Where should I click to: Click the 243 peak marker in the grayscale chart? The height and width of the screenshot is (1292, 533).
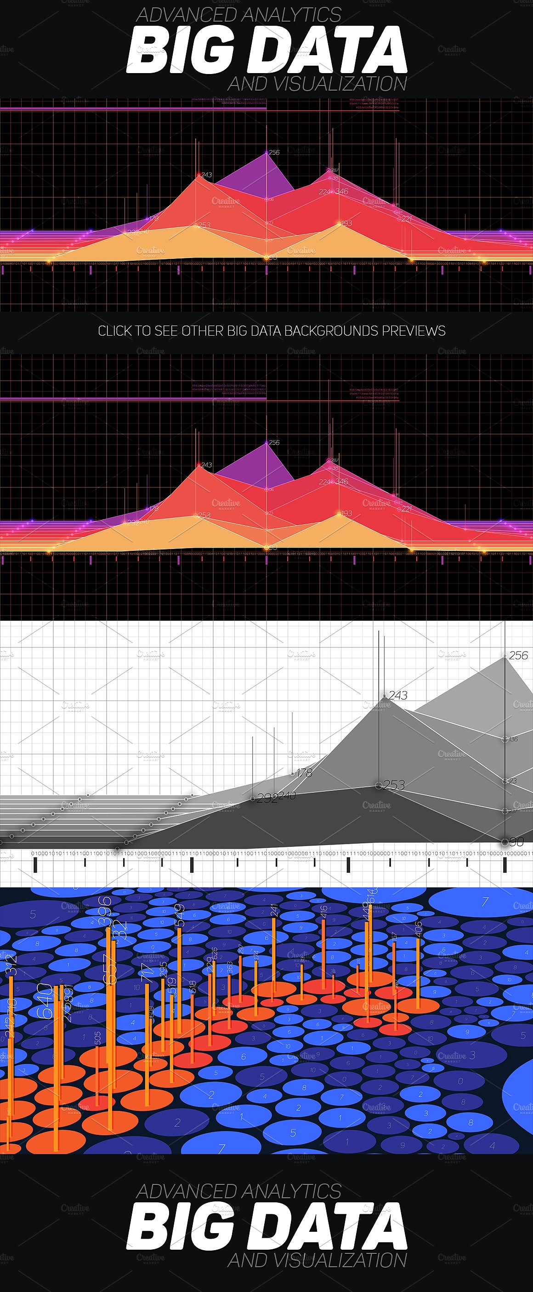click(384, 696)
